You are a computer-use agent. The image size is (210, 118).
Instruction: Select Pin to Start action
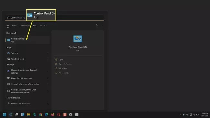click(x=63, y=68)
